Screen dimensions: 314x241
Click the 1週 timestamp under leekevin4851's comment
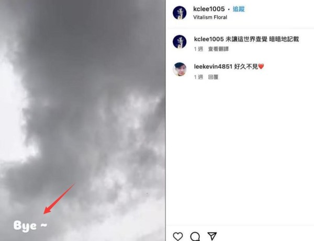[x=198, y=77]
